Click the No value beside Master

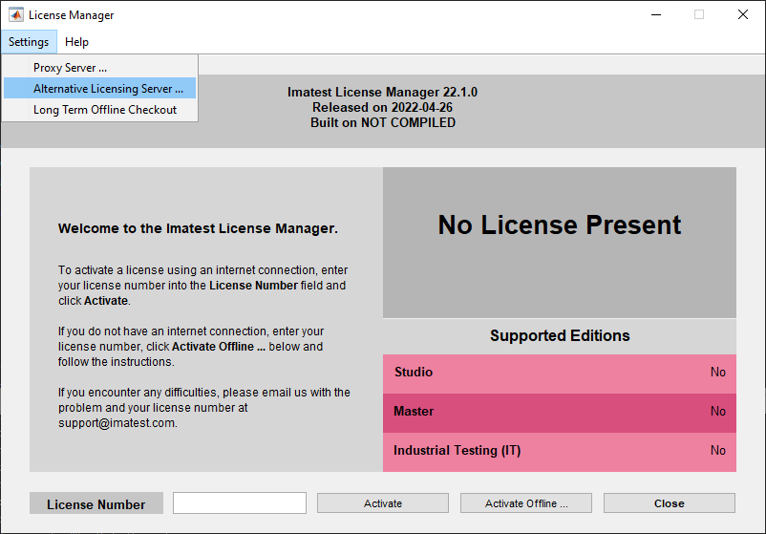(718, 412)
